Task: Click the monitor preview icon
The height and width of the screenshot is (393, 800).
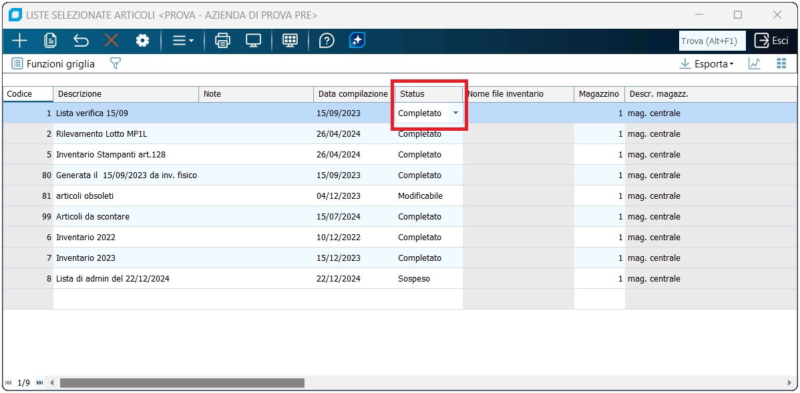Action: [x=253, y=41]
